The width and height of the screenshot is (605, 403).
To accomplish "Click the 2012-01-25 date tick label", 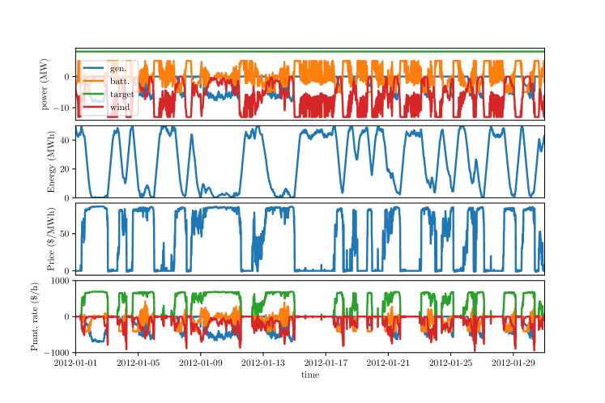I will 450,363.
